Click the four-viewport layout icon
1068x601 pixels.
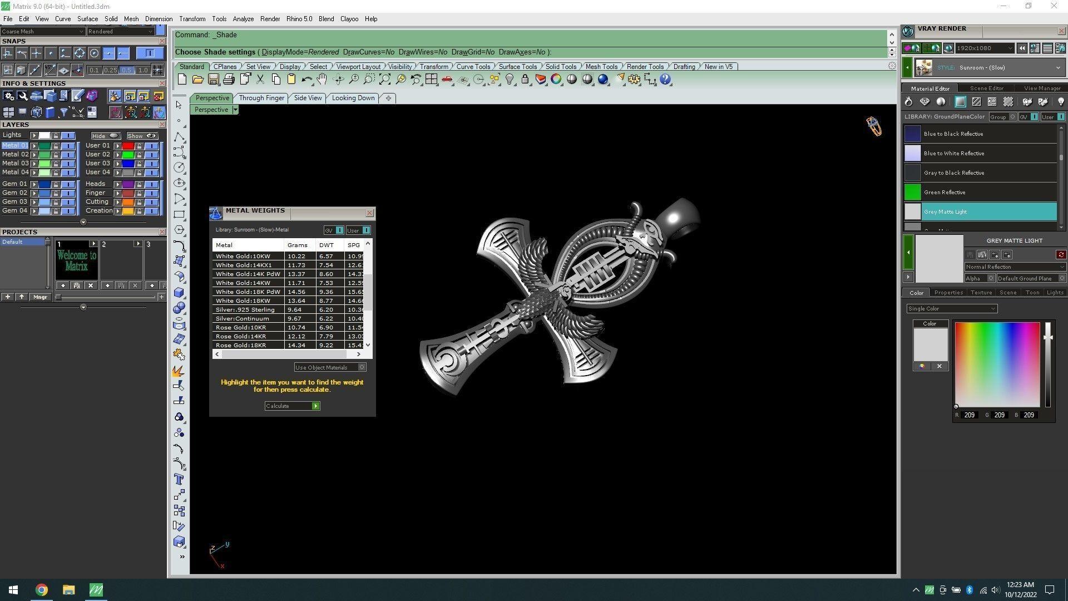coord(431,80)
